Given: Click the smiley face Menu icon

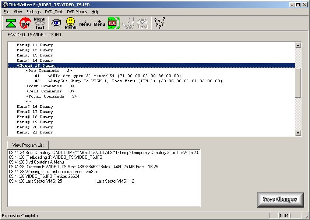Looking at the screenshot, I should point(71,23).
